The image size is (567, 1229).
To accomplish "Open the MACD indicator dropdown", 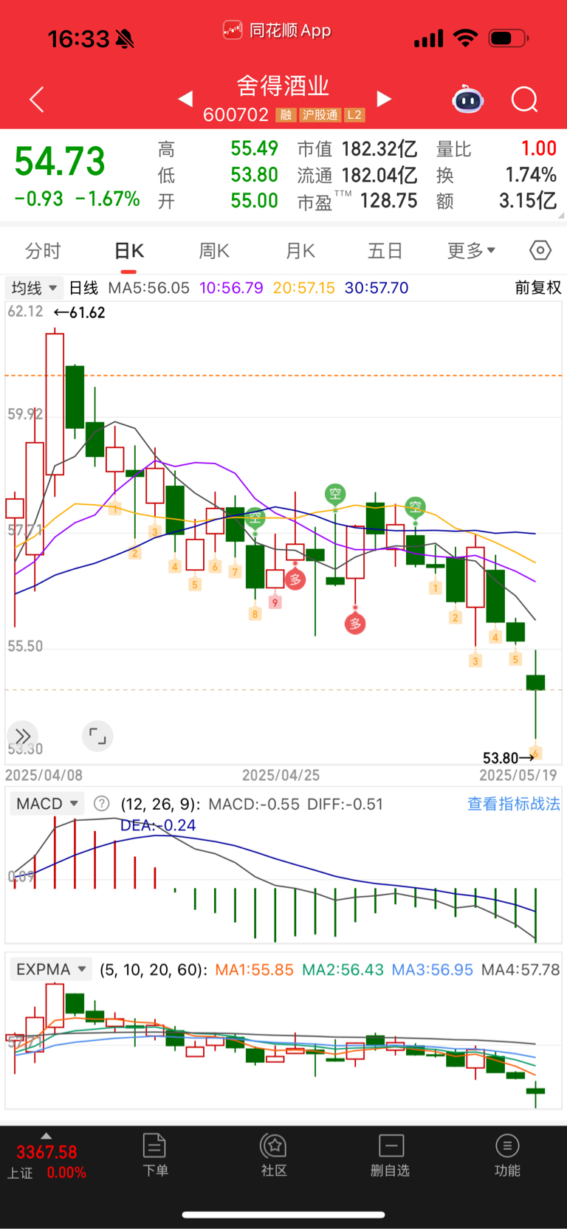I will (x=47, y=803).
